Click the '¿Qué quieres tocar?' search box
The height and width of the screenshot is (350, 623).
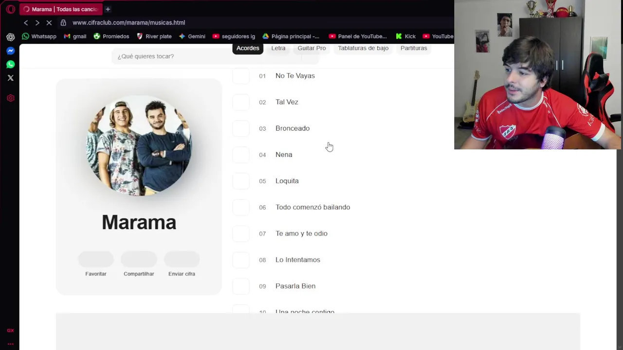click(215, 56)
